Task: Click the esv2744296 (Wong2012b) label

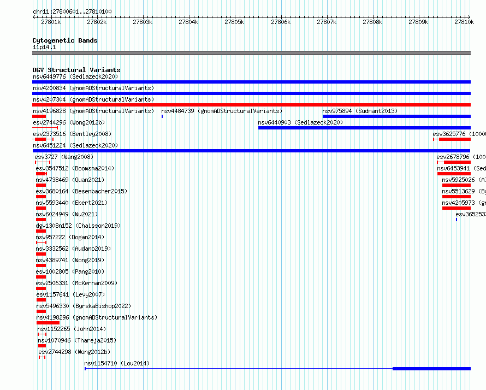Action: tap(69, 122)
